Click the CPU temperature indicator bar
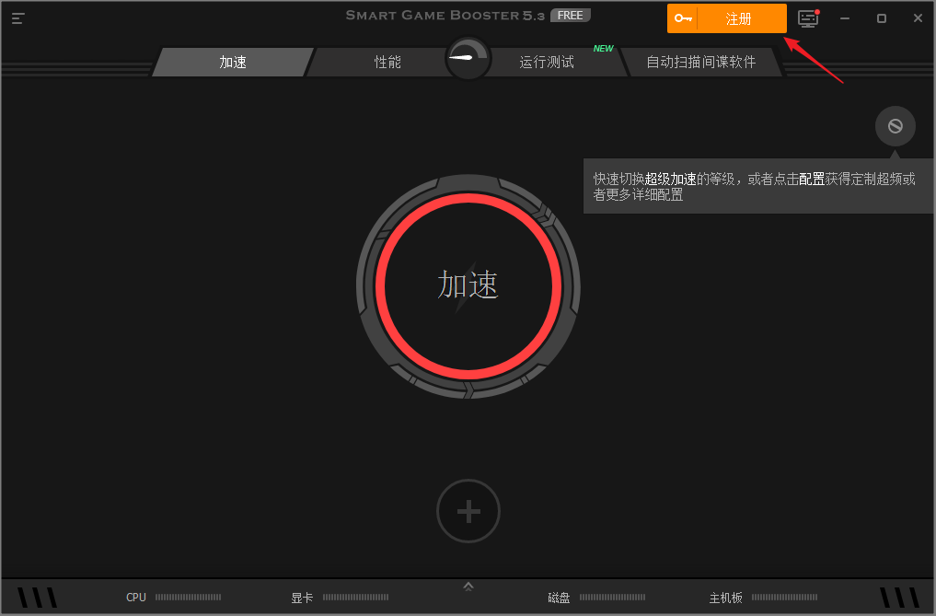This screenshot has height=616, width=936. 188,597
